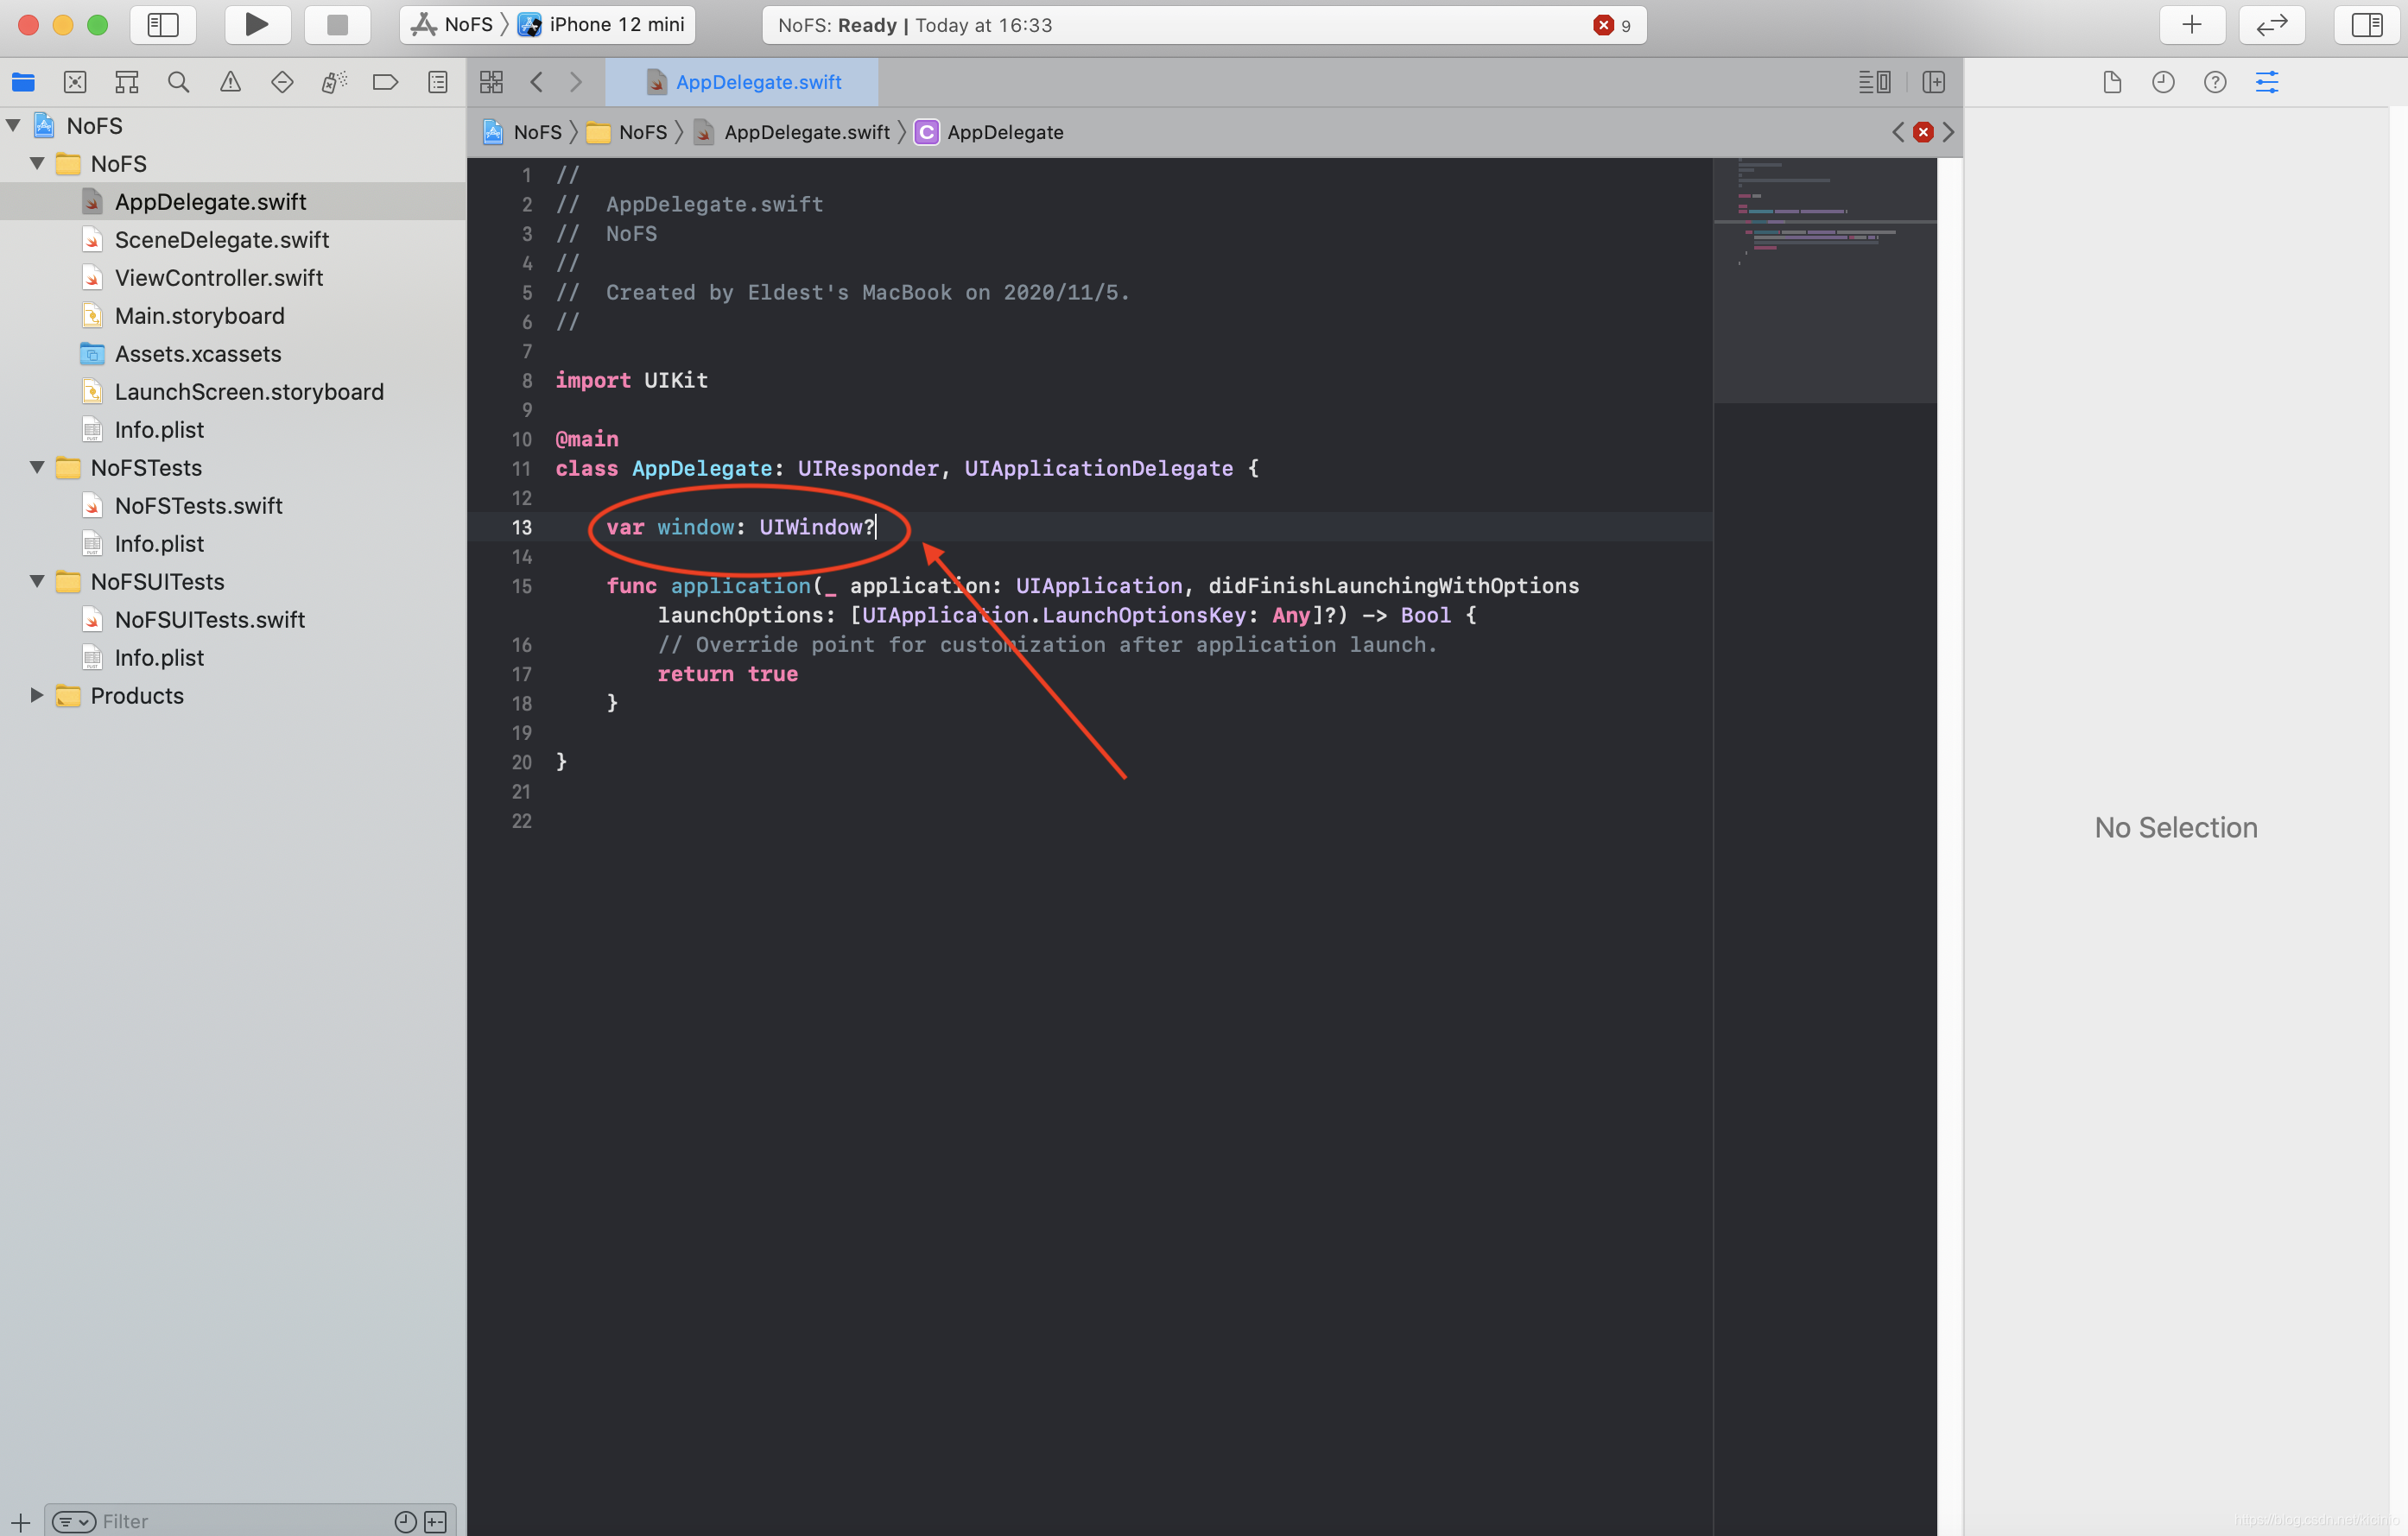Select AppDelegate.swift in file navigator
The height and width of the screenshot is (1536, 2408).
(209, 200)
